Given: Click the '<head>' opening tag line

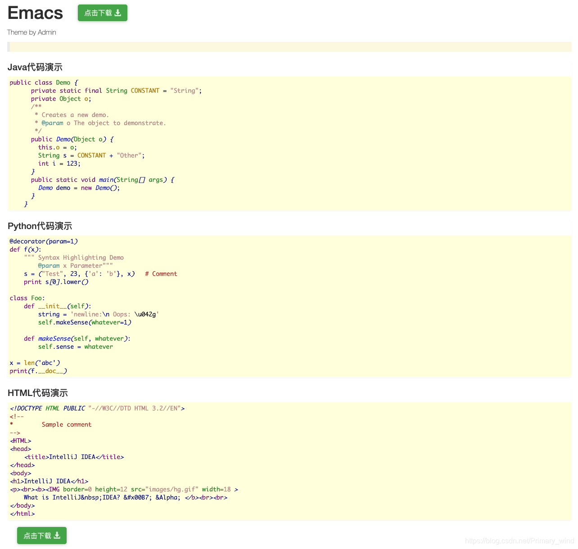Looking at the screenshot, I should click(x=21, y=449).
